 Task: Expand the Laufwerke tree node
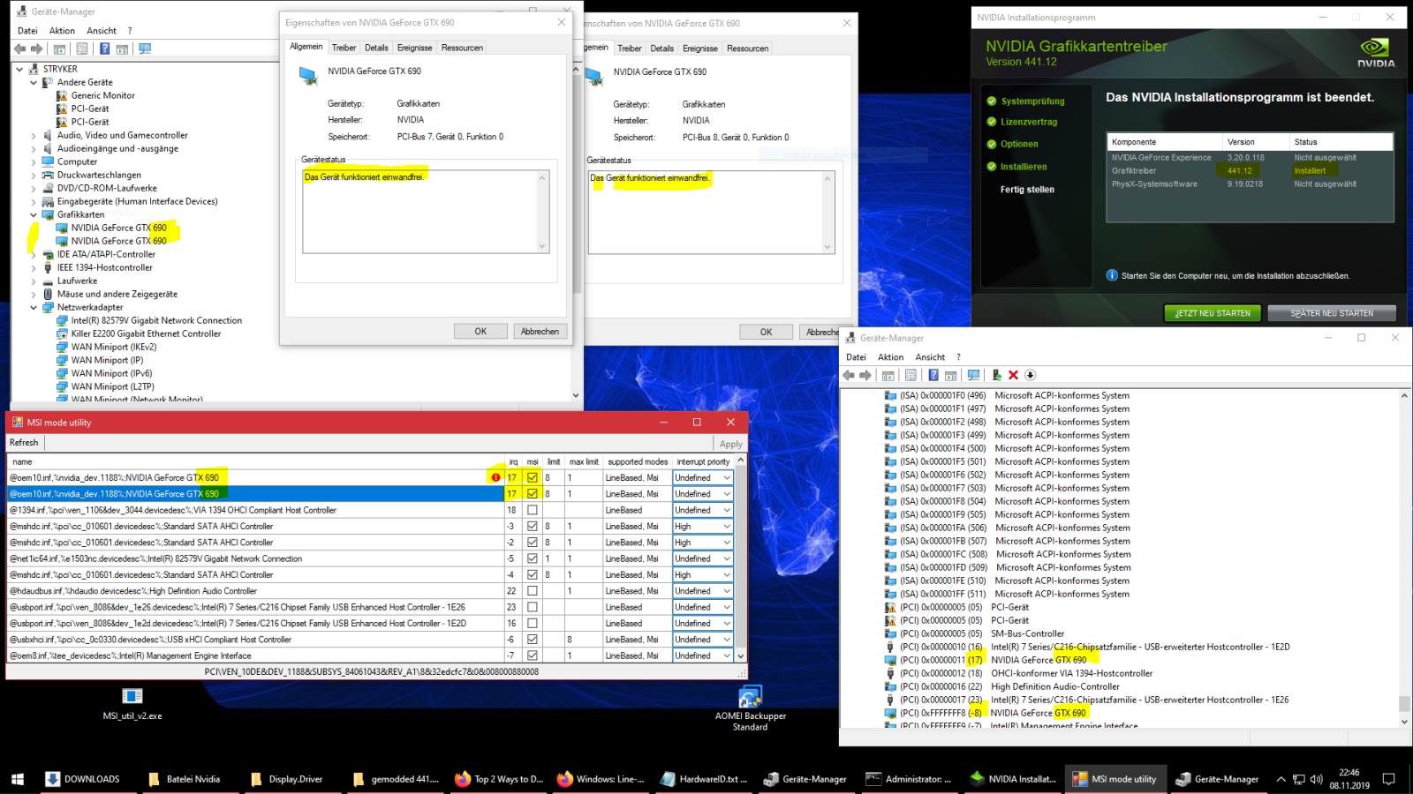[34, 281]
